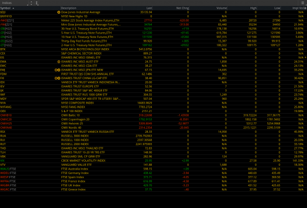The height and width of the screenshot is (208, 307).
Task: Click NYSE ARCA BIOTECHNOLOGY INDEX description
Action: (85, 49)
